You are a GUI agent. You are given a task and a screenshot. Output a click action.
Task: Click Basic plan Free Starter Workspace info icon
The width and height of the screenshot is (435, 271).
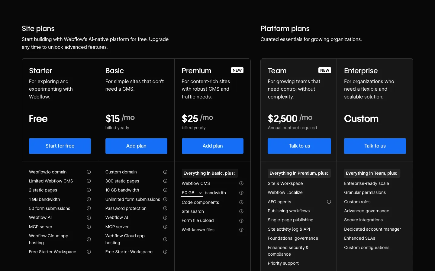pos(165,252)
